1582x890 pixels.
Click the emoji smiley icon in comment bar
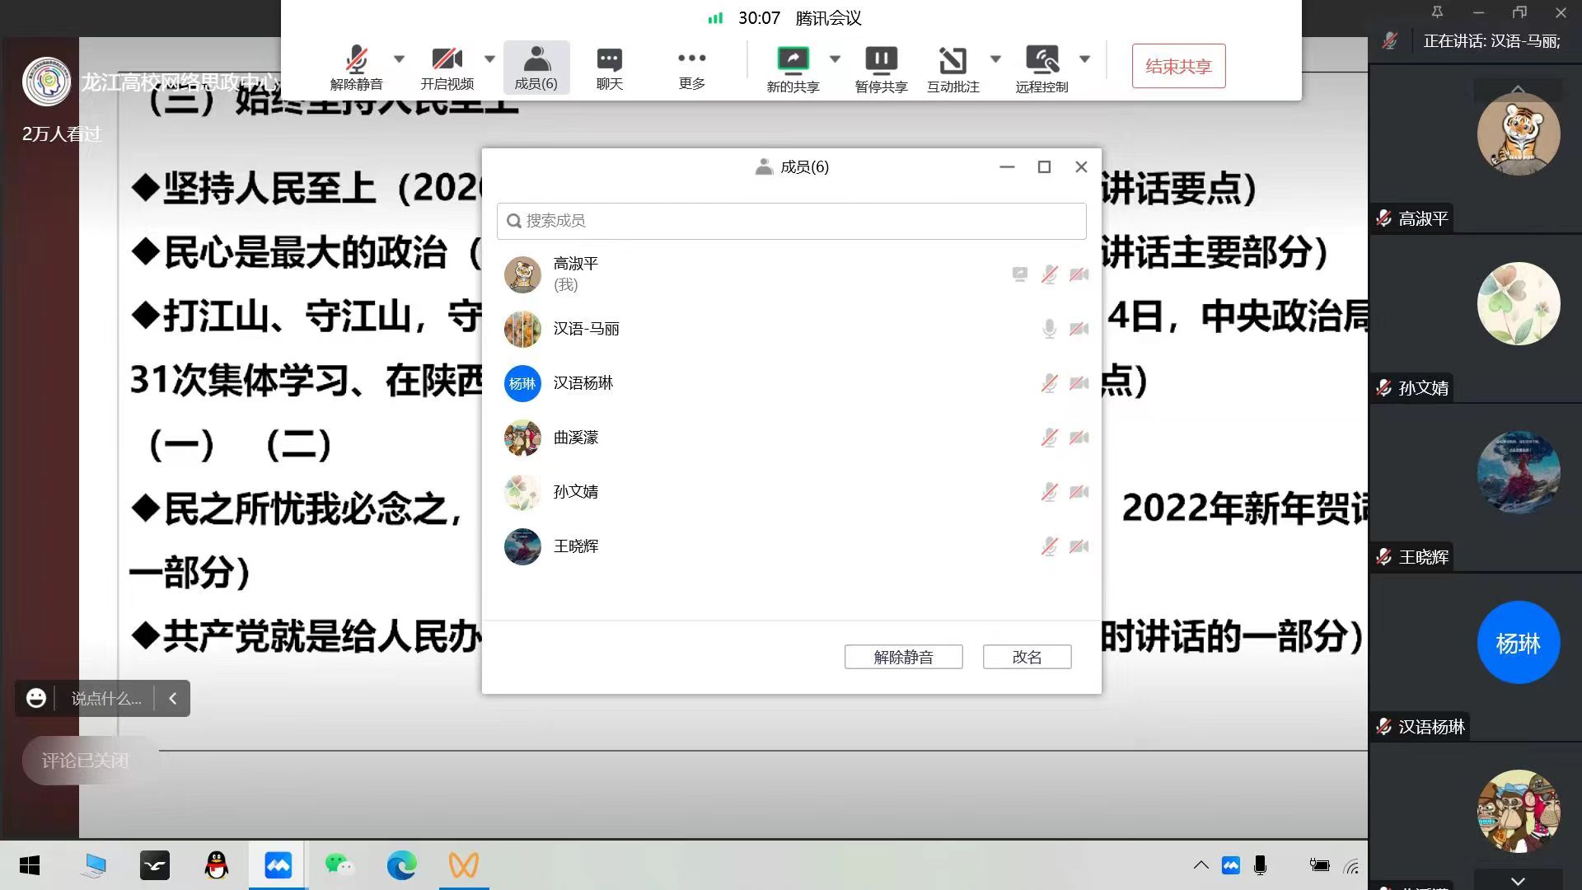35,698
